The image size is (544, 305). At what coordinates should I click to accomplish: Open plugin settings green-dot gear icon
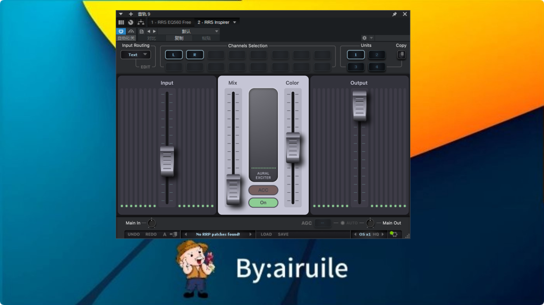pyautogui.click(x=394, y=234)
